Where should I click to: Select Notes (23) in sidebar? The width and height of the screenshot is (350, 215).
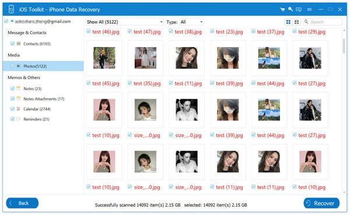pyautogui.click(x=33, y=89)
